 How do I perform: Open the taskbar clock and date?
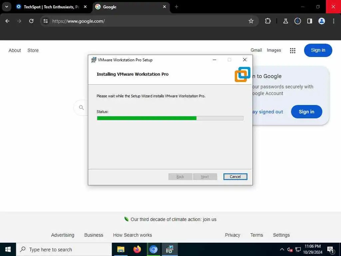312,249
